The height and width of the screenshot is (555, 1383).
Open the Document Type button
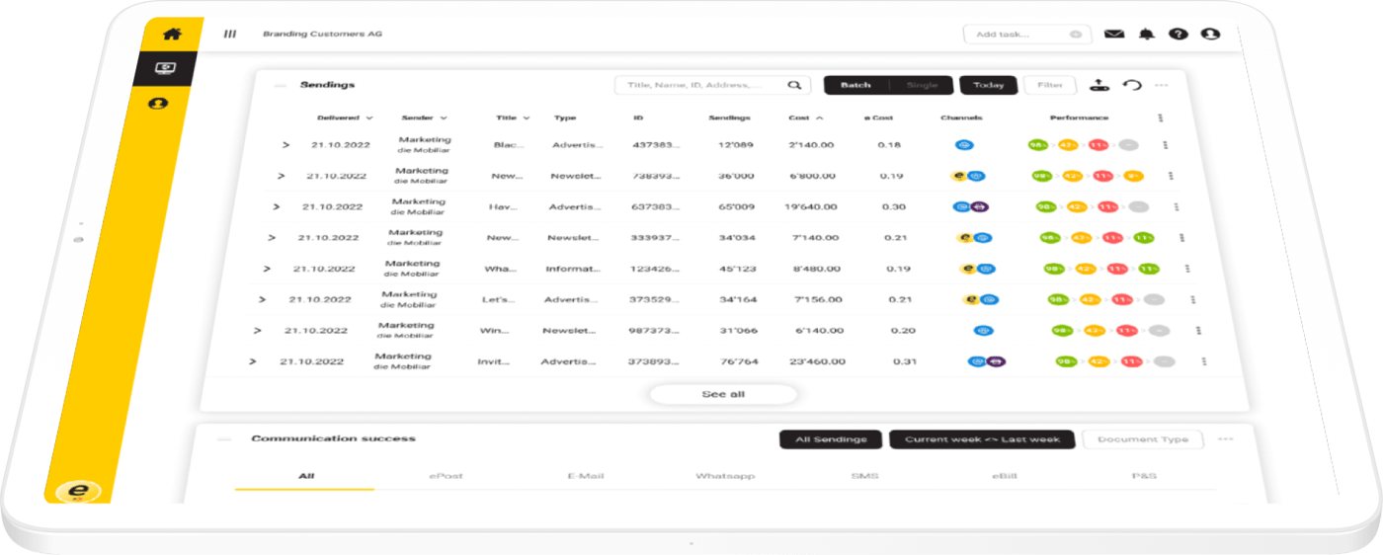(x=1143, y=439)
